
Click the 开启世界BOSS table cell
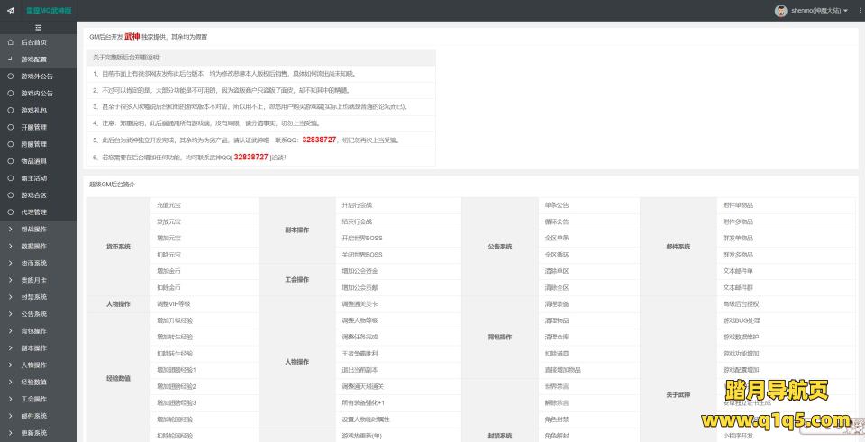(398, 238)
